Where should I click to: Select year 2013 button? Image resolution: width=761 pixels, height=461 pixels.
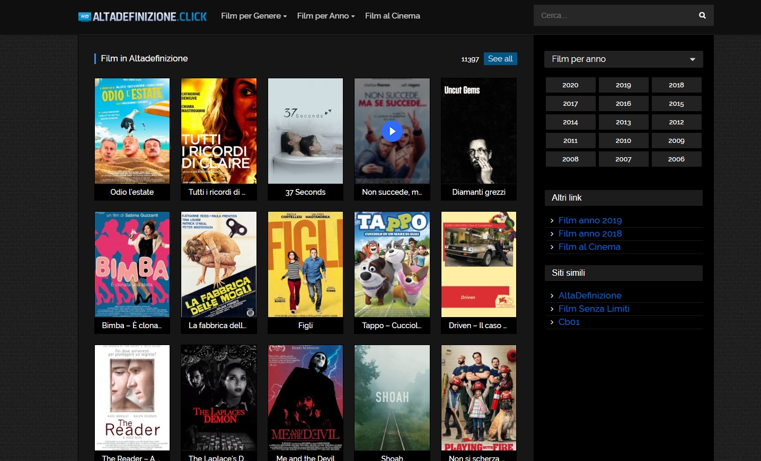624,122
